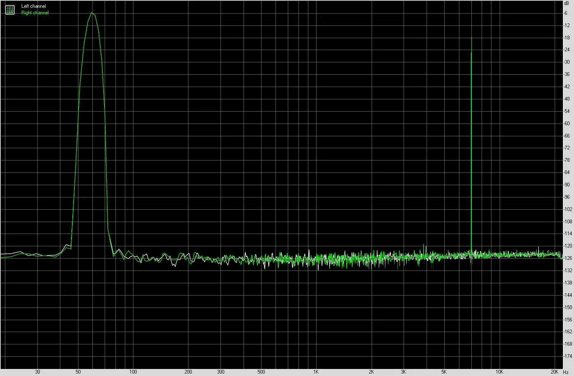
Task: Click the -36 dB axis value
Action: tap(567, 74)
